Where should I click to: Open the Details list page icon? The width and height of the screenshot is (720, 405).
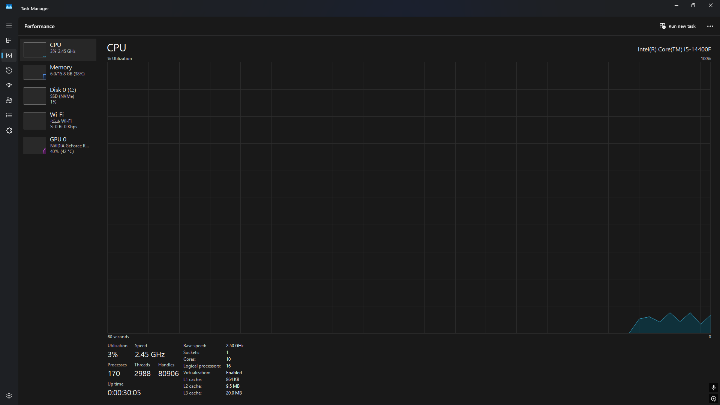[9, 115]
